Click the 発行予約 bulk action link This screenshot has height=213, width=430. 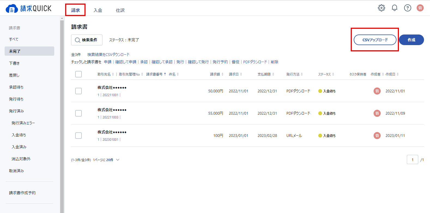coord(220,62)
